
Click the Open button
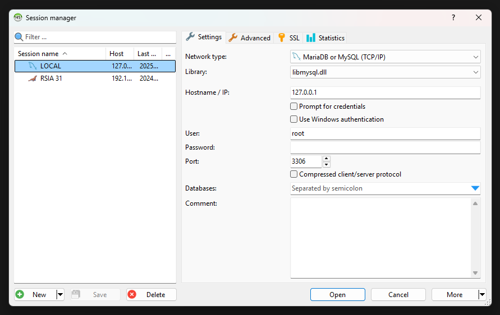(x=337, y=295)
